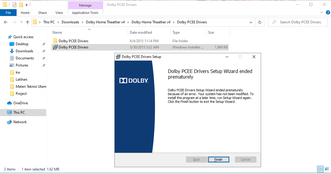The width and height of the screenshot is (331, 174).
Task: Unpin Documents using its pin icon
Action: 44,58
